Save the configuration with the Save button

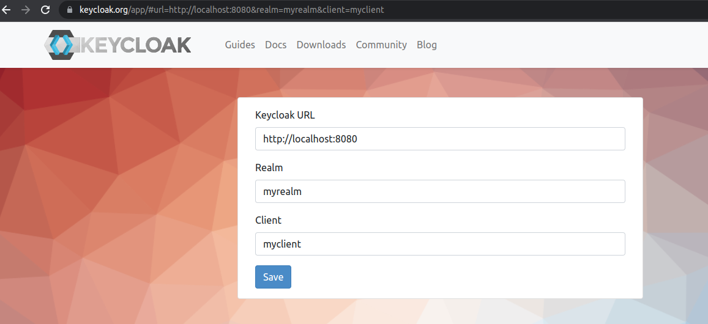click(273, 277)
